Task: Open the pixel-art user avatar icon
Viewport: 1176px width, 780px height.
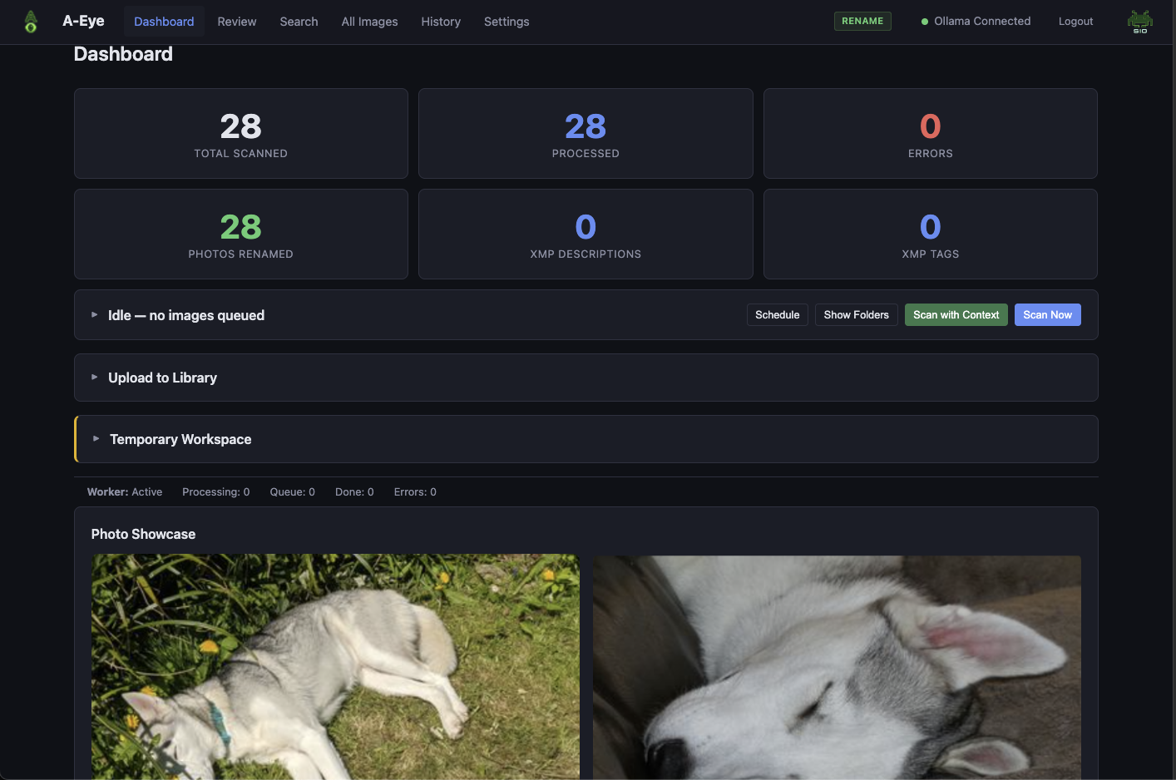Action: [x=1139, y=22]
